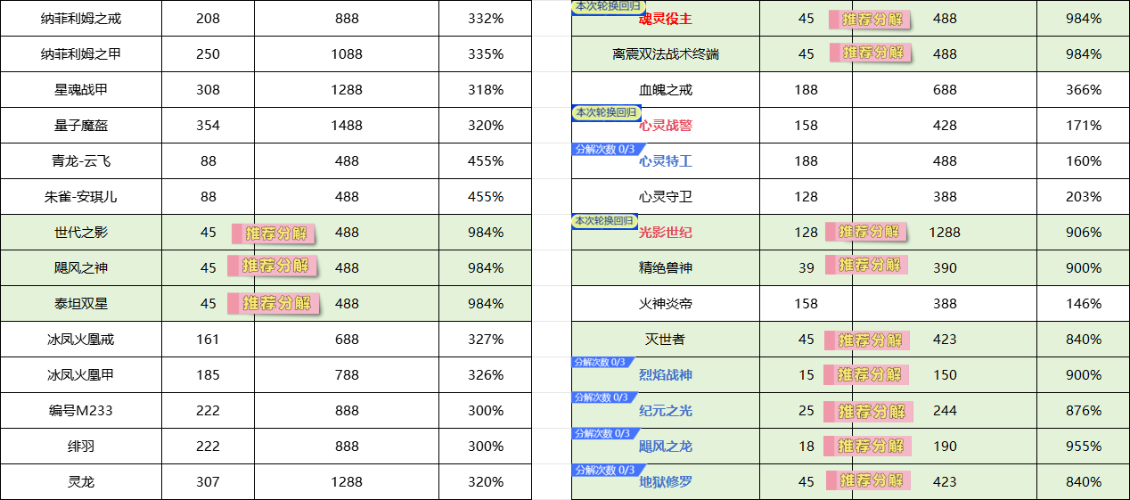Click the 推荐分解 badge beside 魂灵役主
Image resolution: width=1130 pixels, height=500 pixels.
pos(871,20)
